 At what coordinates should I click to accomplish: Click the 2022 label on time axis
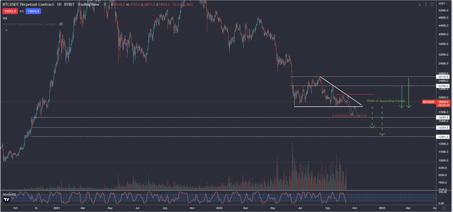point(220,207)
